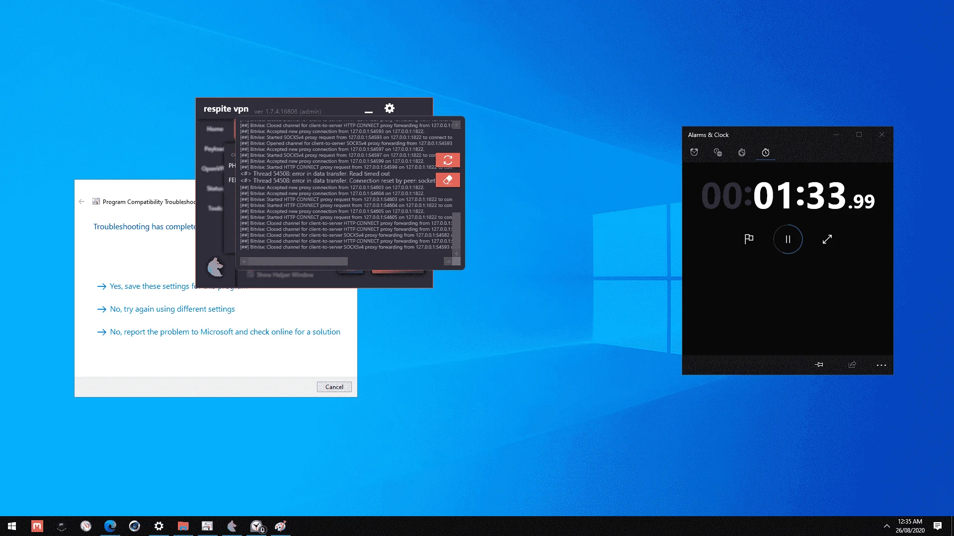Switch to Program Compatibility Troubleshooter taskbar icon

click(208, 526)
